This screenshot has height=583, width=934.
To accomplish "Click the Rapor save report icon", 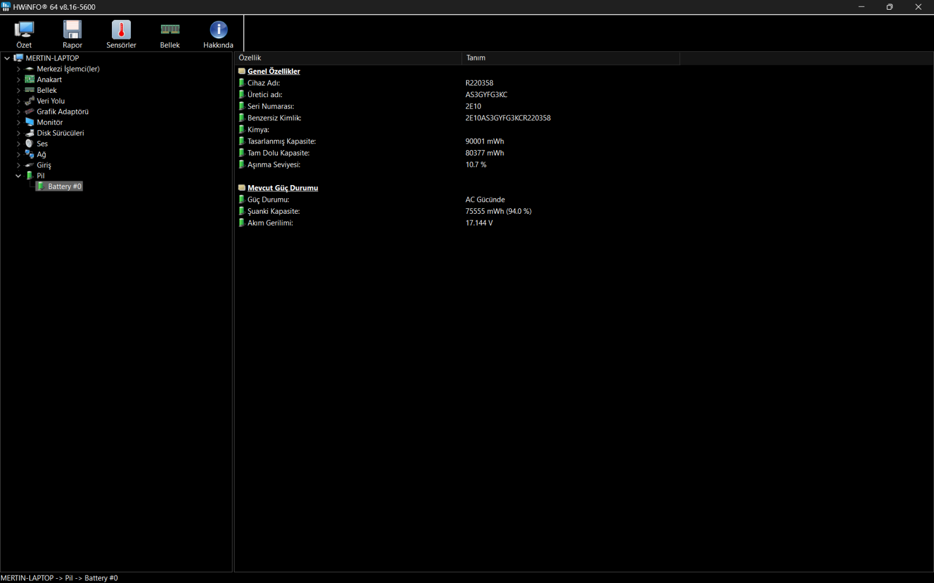I will click(72, 30).
